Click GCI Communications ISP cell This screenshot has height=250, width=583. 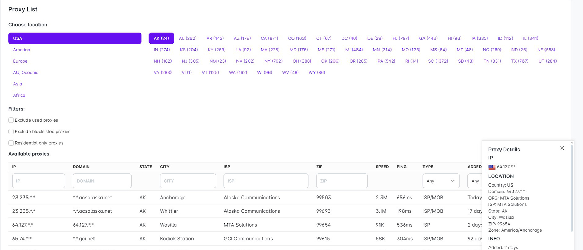(x=248, y=239)
